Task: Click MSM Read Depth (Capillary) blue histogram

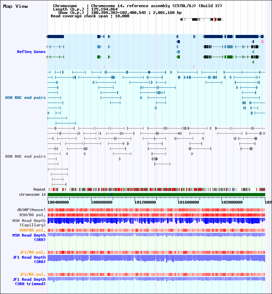Action: click(x=156, y=221)
